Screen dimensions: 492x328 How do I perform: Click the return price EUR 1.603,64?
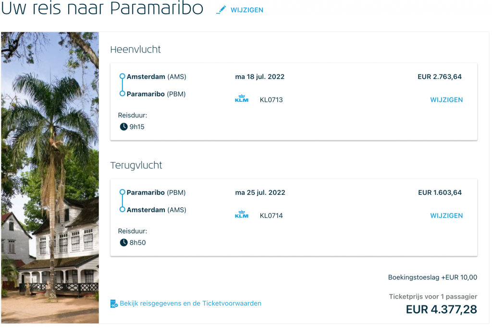[x=440, y=193]
